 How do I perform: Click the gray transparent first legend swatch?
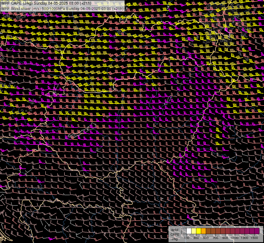[184, 231]
